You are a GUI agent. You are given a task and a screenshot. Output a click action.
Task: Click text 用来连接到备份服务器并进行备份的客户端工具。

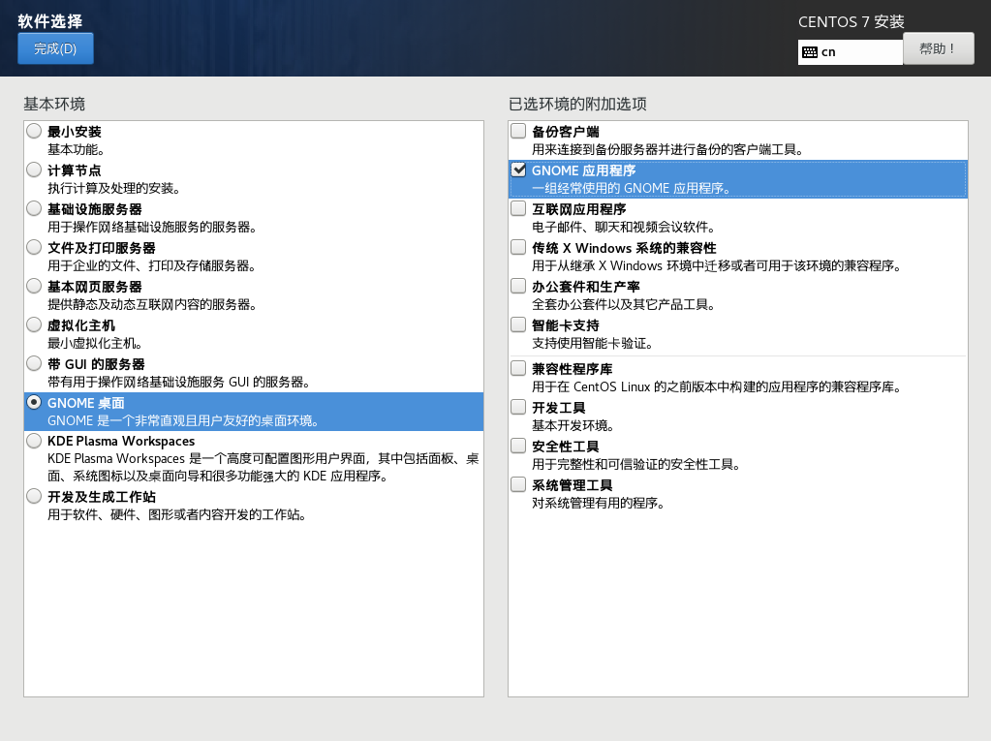click(x=668, y=150)
